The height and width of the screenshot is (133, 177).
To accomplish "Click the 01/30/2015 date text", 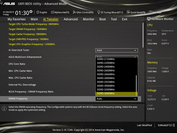I will pos(9,12).
